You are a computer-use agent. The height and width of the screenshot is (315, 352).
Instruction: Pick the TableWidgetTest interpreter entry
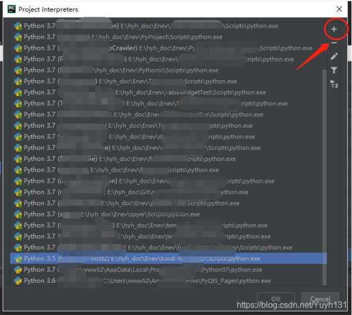pyautogui.click(x=168, y=93)
